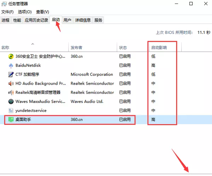Click the Realtek高清晰音频管理器 icon

11,92
